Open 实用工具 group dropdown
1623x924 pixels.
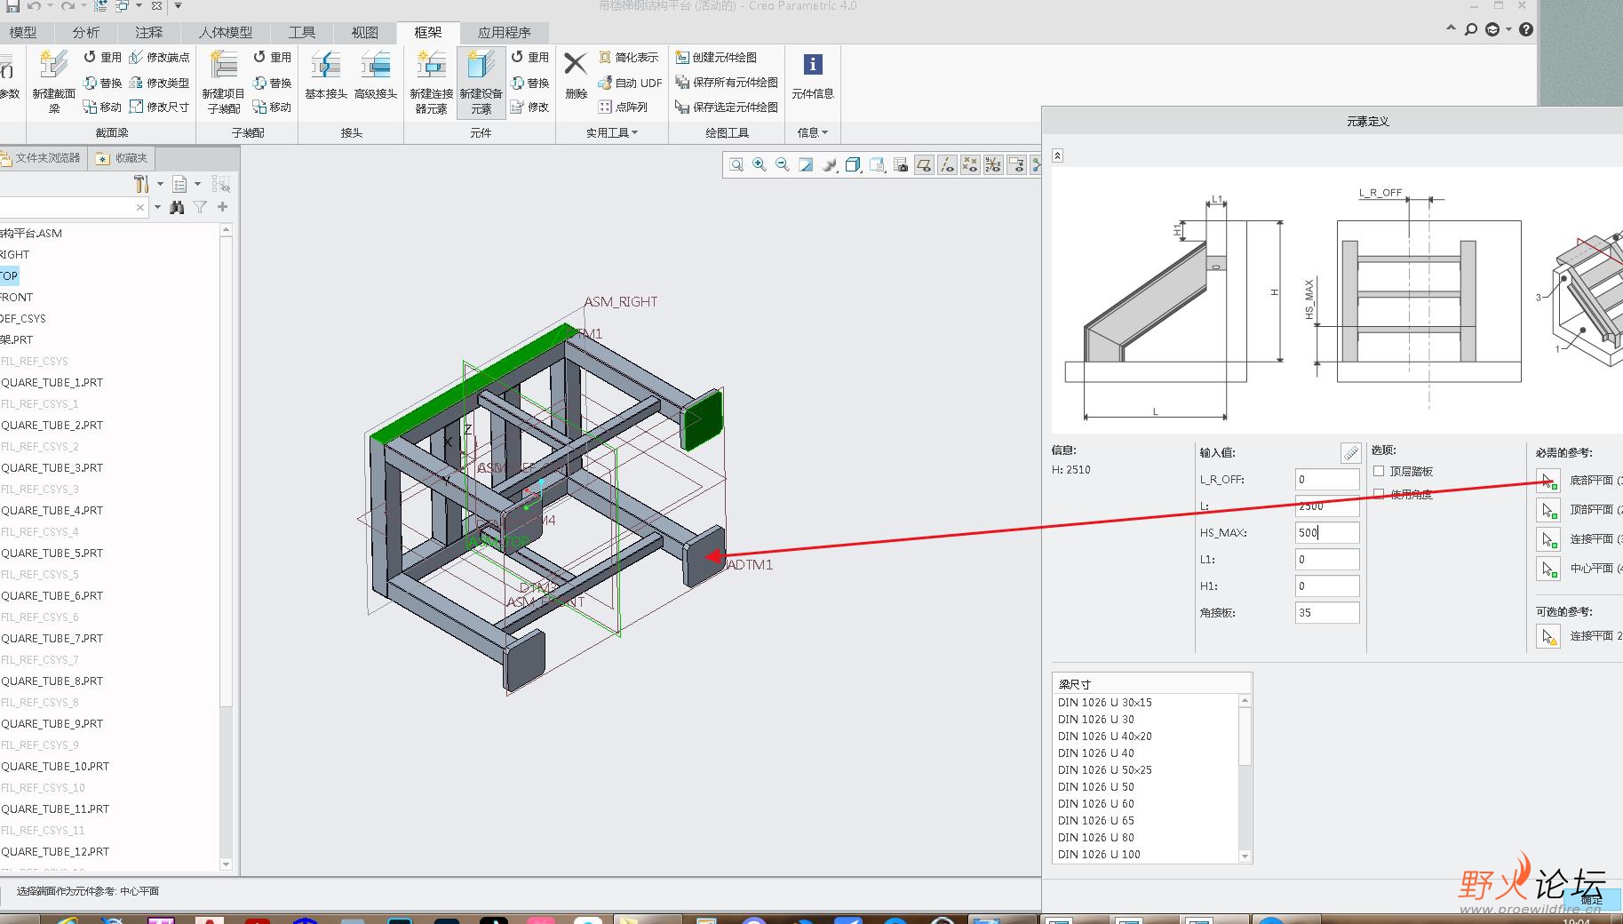pos(611,132)
